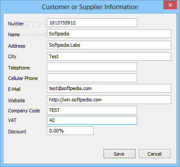Click the Telephone label

point(19,68)
